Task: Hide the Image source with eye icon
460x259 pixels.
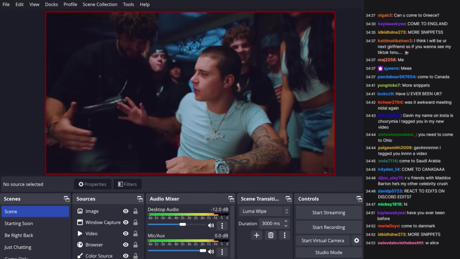Action: (x=126, y=212)
